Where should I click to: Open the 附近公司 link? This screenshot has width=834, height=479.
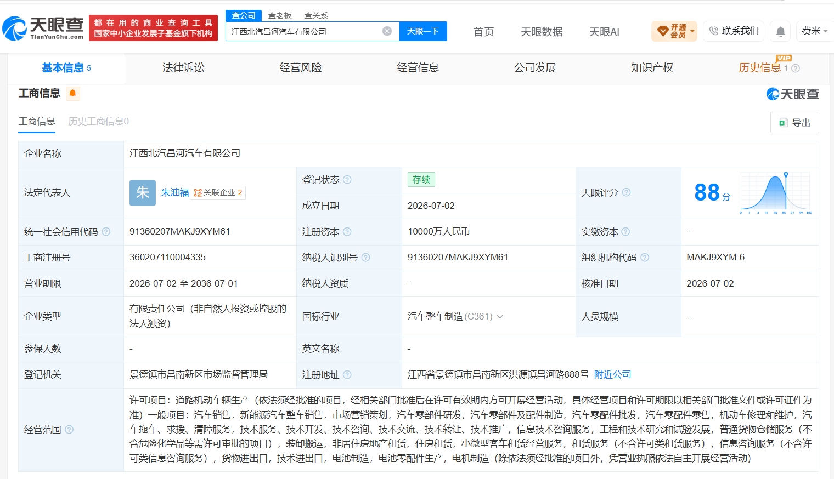612,374
